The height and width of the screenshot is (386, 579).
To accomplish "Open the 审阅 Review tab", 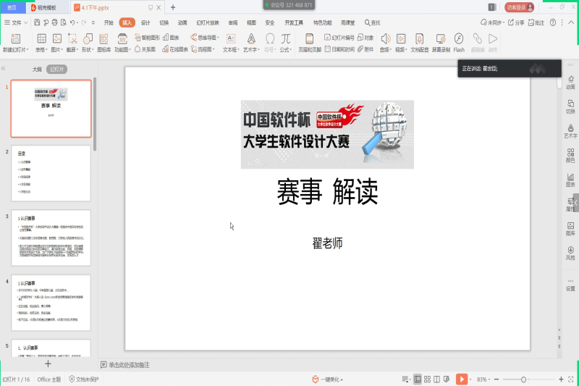I will 233,22.
